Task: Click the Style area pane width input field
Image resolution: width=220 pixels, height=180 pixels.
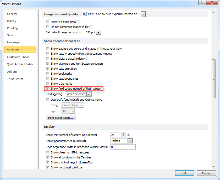Action: (x=123, y=147)
